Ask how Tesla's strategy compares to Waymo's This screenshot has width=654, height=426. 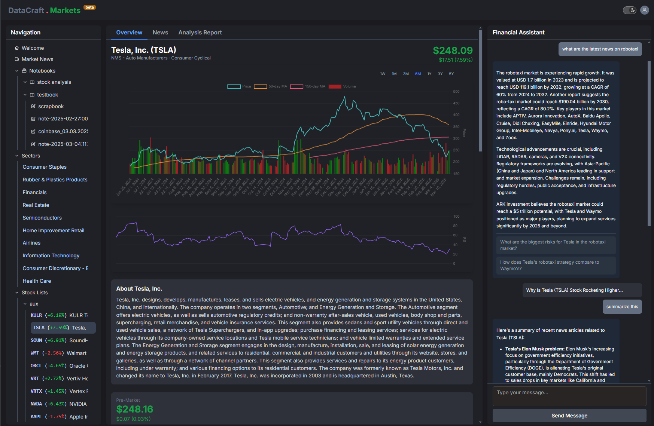pos(556,265)
